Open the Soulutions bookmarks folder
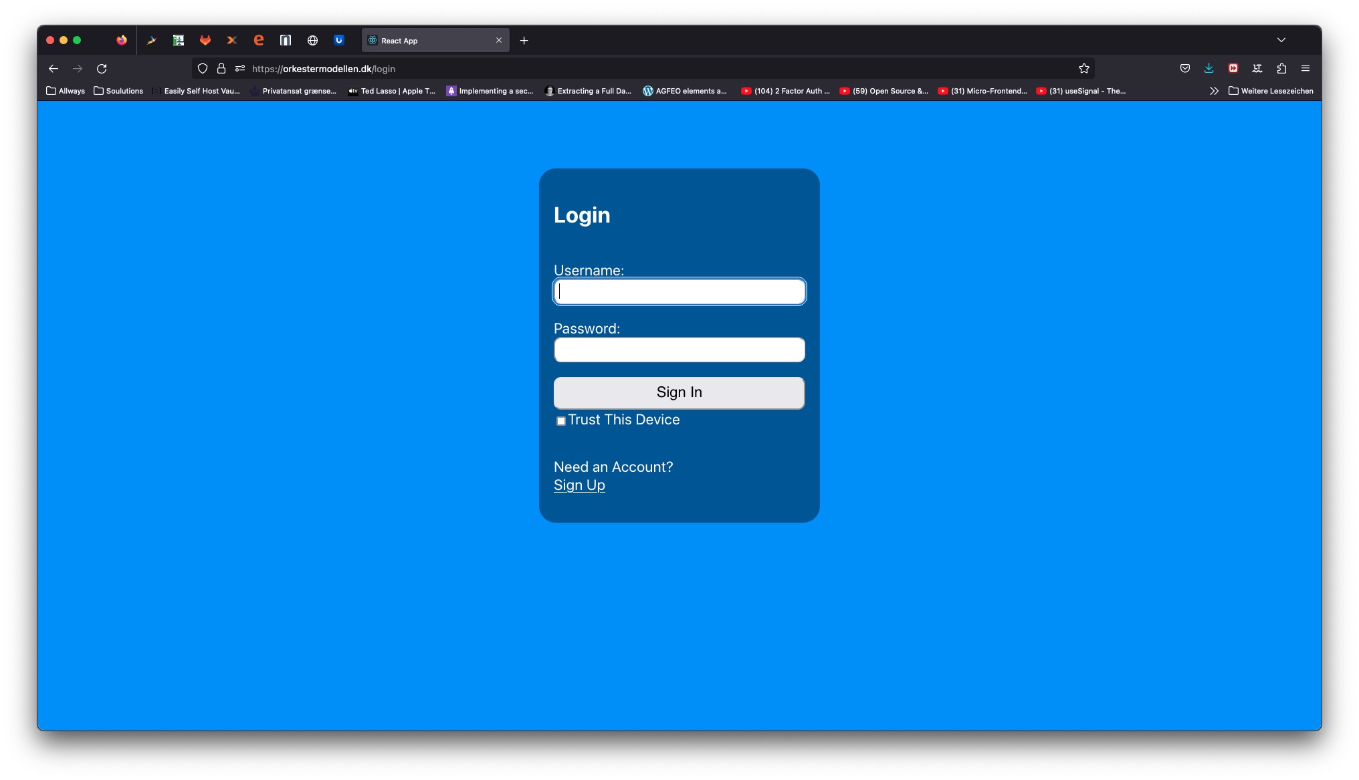The image size is (1359, 780). point(118,91)
